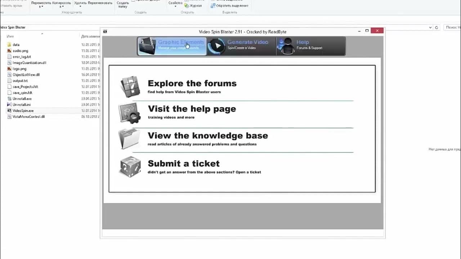Open Свойства dropdown in Explorer ribbon
This screenshot has width=461, height=259.
tap(175, 4)
